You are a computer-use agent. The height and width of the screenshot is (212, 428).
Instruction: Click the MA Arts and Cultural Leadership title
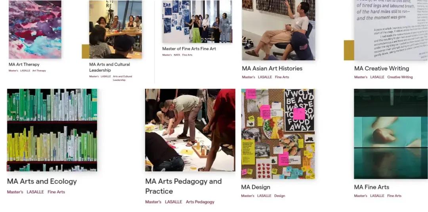[109, 67]
